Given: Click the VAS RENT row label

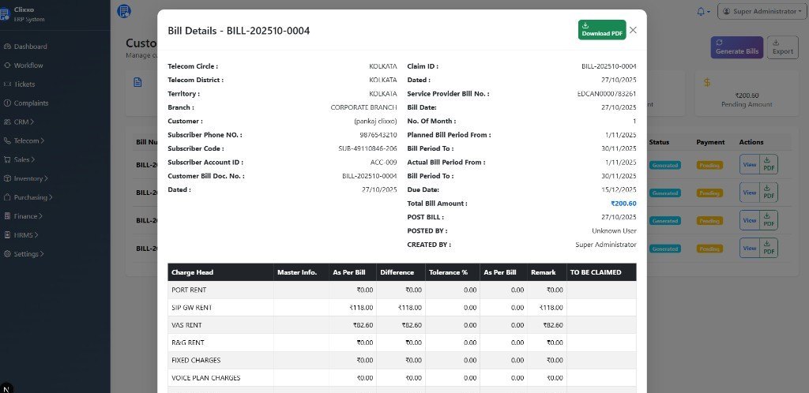Looking at the screenshot, I should tap(186, 325).
